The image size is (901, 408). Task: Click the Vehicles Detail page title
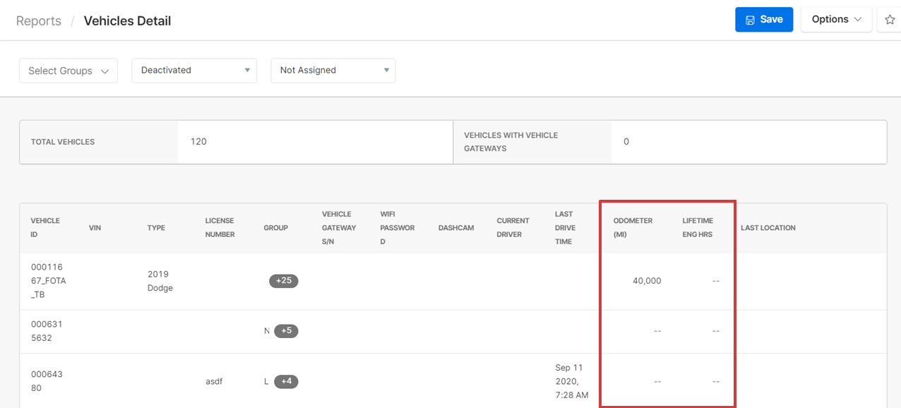(x=127, y=21)
